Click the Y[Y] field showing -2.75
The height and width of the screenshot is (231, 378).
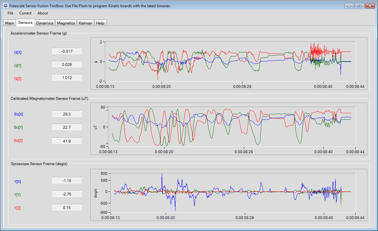[x=67, y=194]
